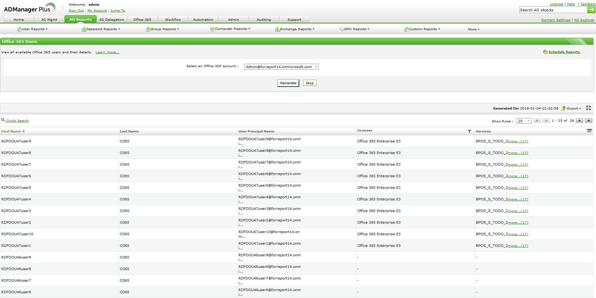This screenshot has width=596, height=298.
Task: Open the Office 365 tab
Action: (x=142, y=19)
